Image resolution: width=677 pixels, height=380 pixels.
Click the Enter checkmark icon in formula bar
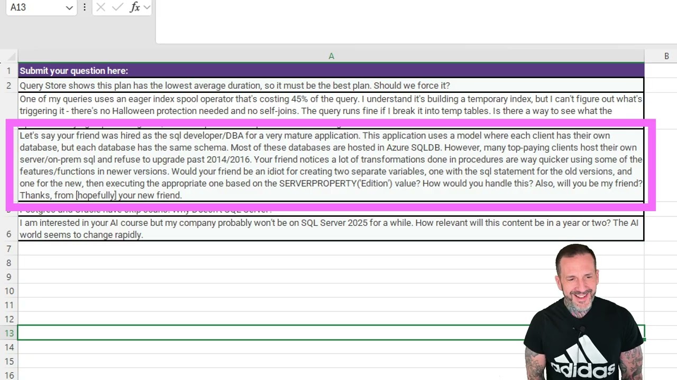117,7
